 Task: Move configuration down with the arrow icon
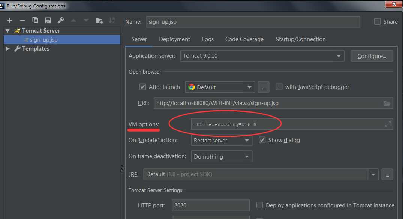pos(86,20)
